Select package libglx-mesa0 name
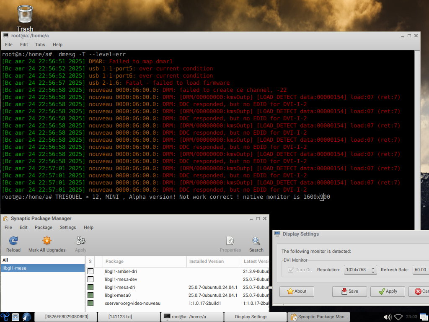Viewport: 429px width, 322px height. [118, 295]
